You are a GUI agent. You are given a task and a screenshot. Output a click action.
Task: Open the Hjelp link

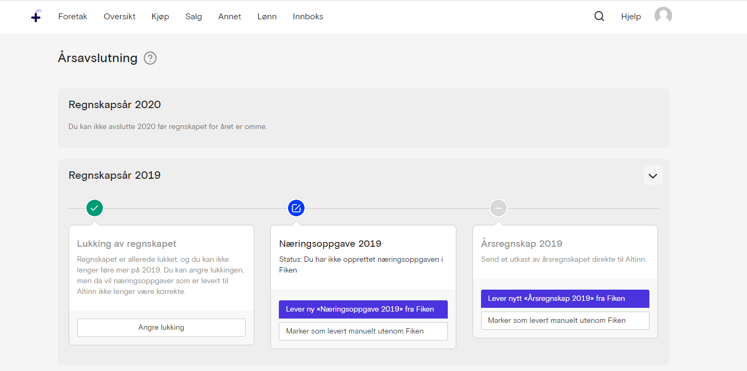tap(631, 17)
